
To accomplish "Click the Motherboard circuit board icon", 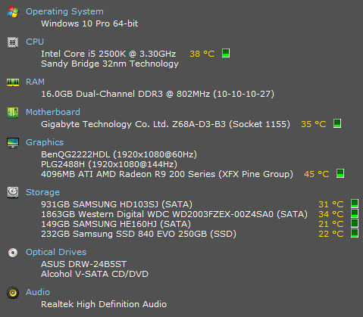I will click(x=13, y=113).
